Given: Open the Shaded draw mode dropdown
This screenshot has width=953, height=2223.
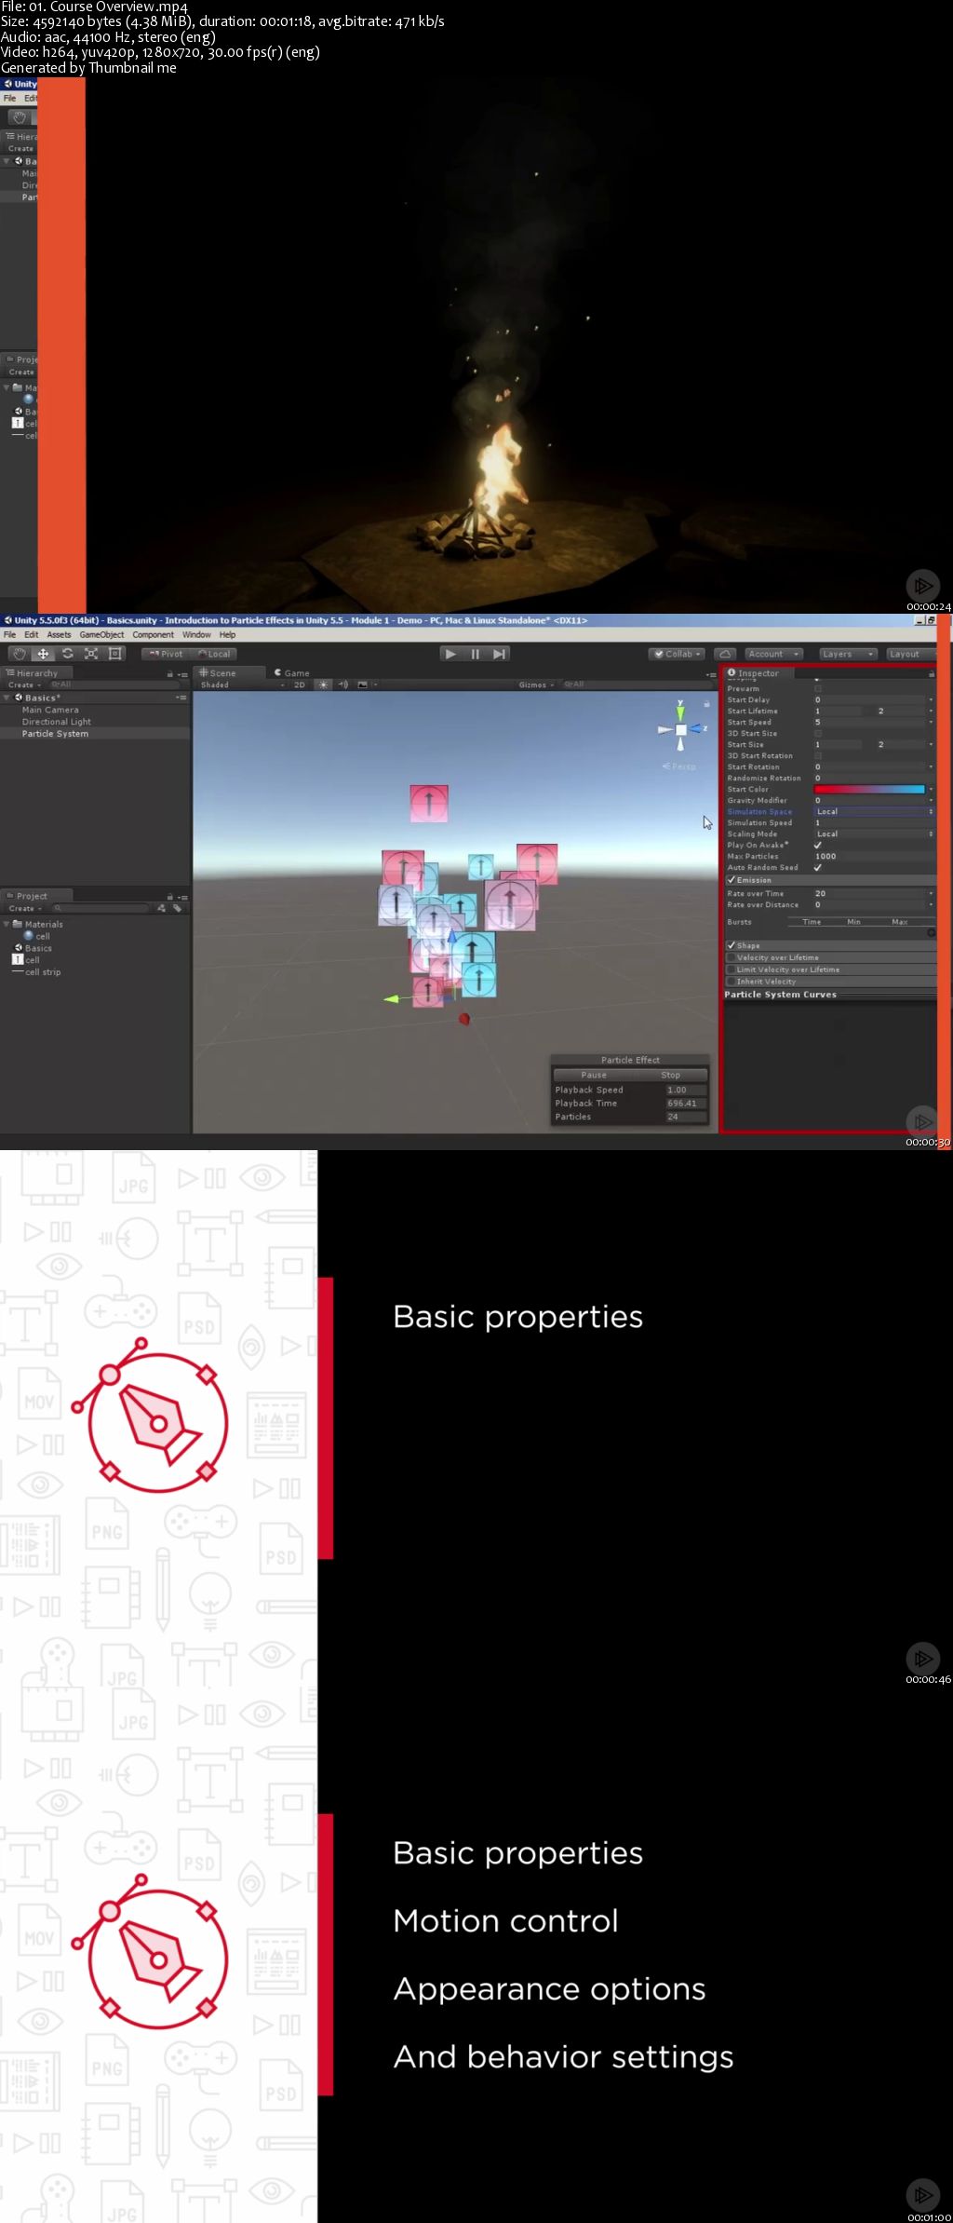Looking at the screenshot, I should tap(242, 685).
